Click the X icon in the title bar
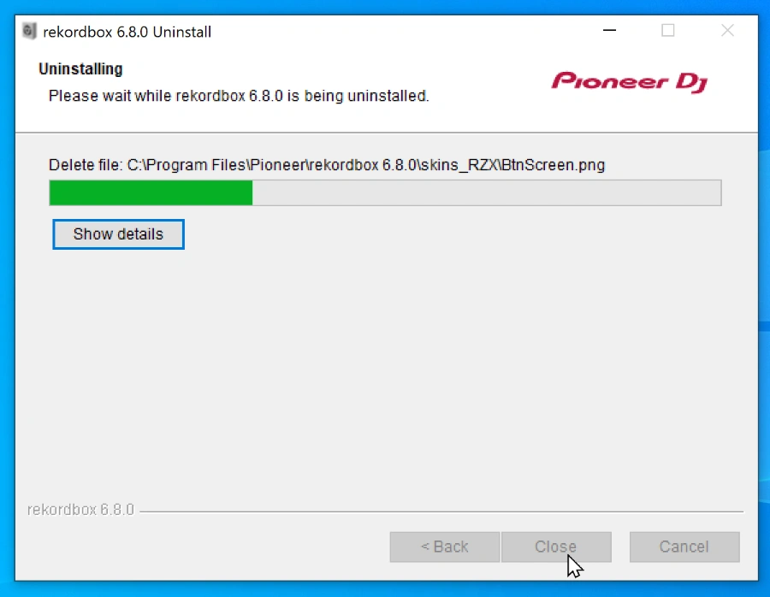Screen dimensions: 770x597 (x=727, y=31)
